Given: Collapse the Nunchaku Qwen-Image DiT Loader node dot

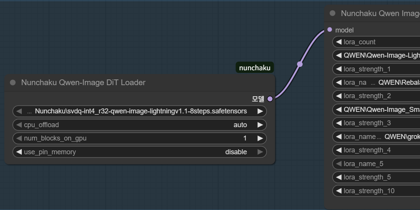Looking at the screenshot, I should pyautogui.click(x=13, y=82).
